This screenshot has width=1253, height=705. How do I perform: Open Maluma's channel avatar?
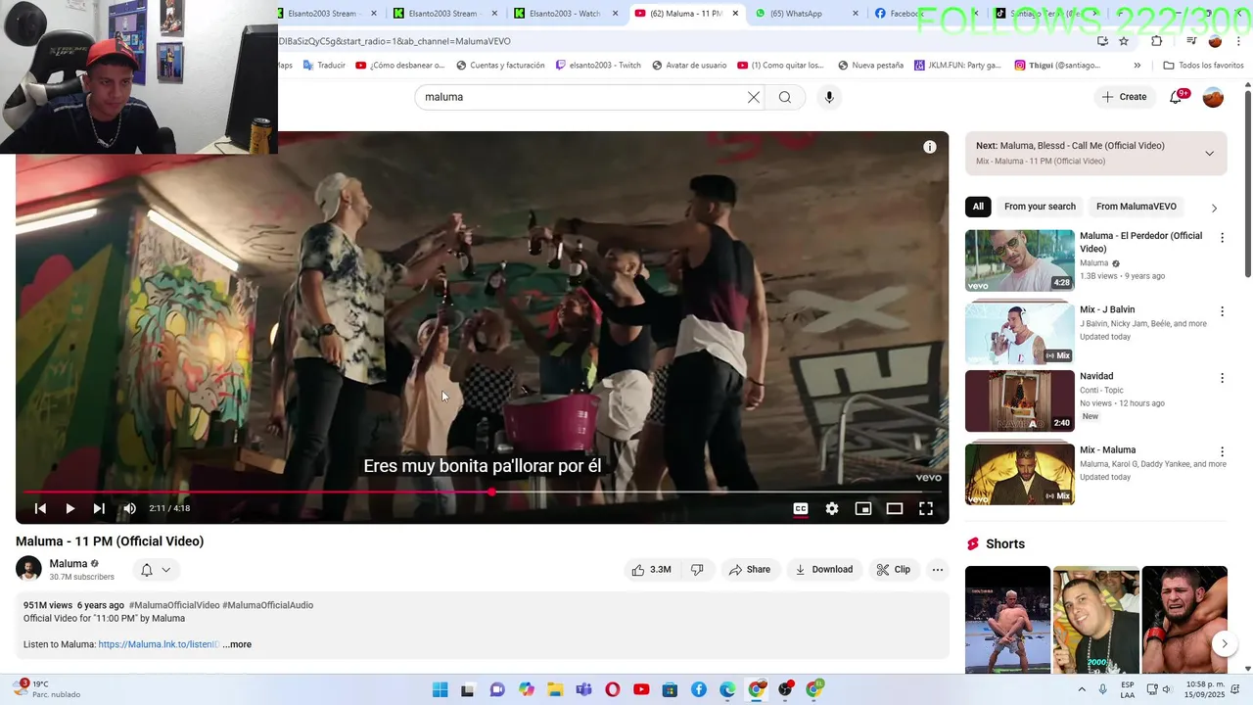[28, 569]
